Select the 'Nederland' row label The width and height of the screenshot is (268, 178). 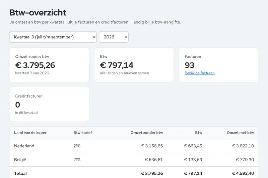point(24,146)
